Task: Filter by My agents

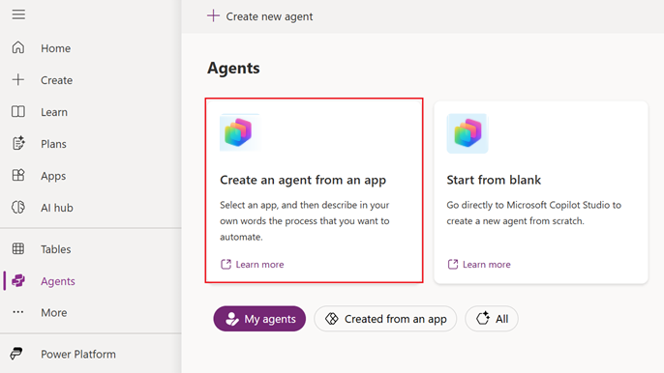Action: point(259,319)
